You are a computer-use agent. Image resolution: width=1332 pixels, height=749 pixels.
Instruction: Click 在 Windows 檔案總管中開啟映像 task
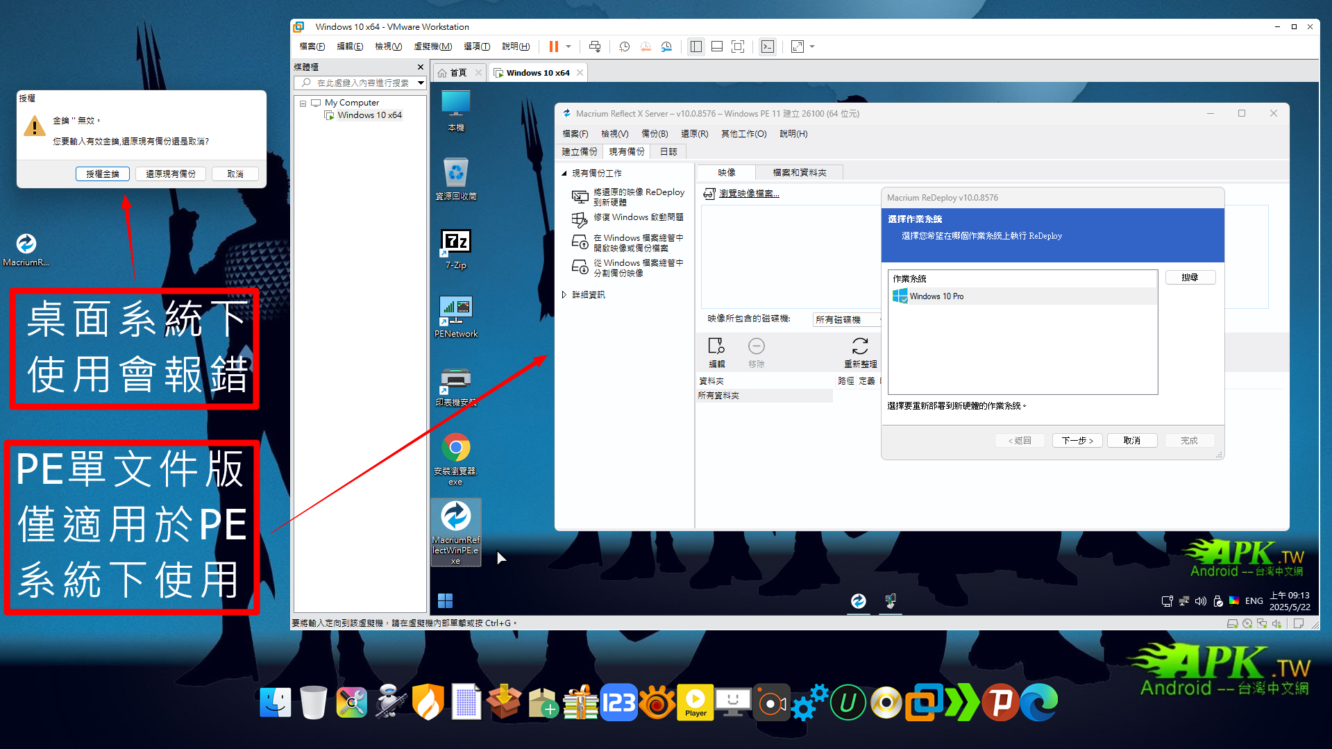[628, 242]
